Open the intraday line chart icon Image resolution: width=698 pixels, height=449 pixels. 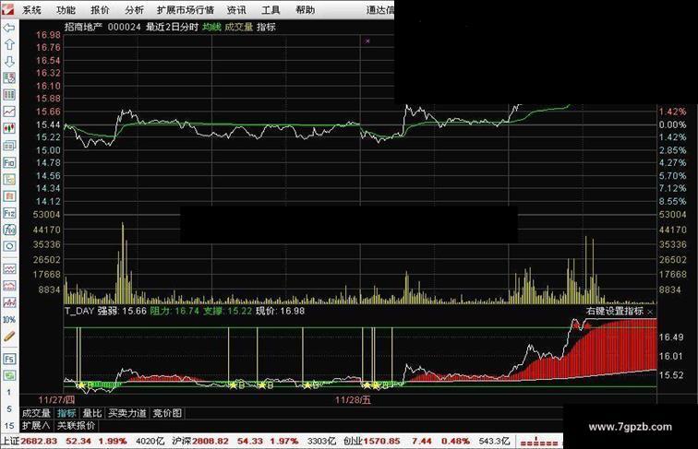coord(9,112)
